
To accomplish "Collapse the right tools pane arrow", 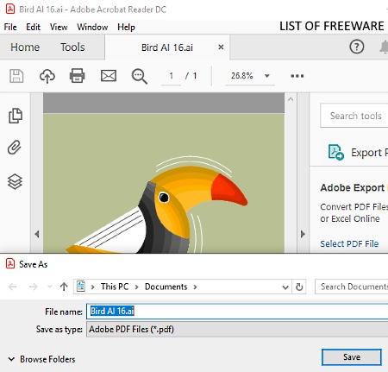I will tap(303, 234).
